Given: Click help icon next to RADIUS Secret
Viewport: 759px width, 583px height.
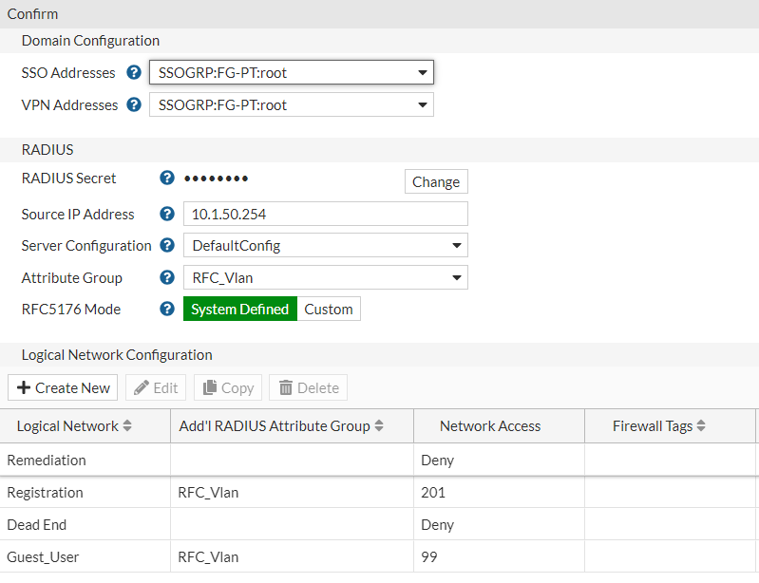Looking at the screenshot, I should click(x=167, y=178).
